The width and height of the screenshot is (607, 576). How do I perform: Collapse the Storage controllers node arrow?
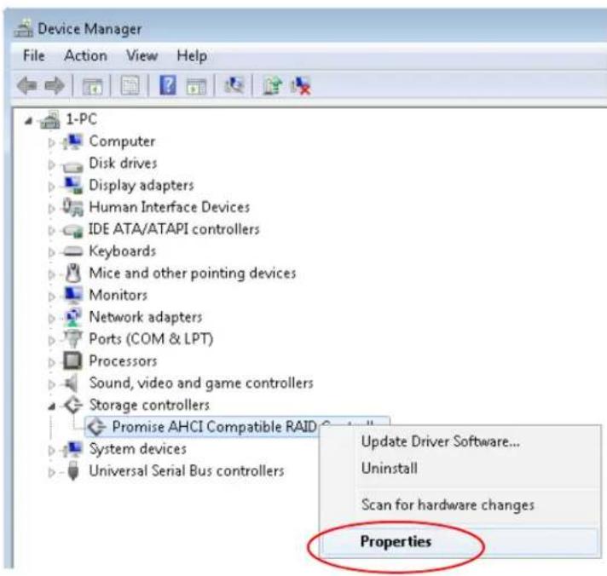click(x=51, y=406)
